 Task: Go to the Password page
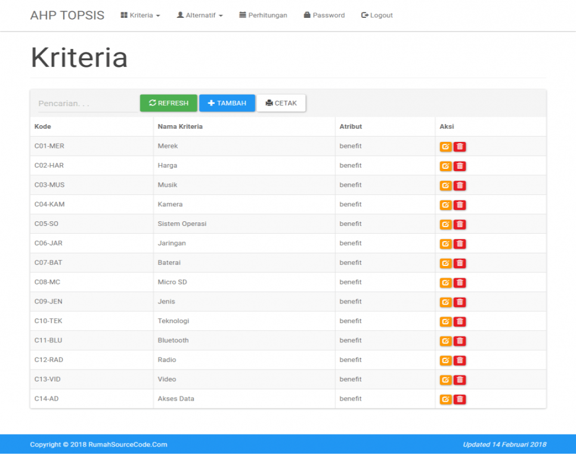point(324,16)
